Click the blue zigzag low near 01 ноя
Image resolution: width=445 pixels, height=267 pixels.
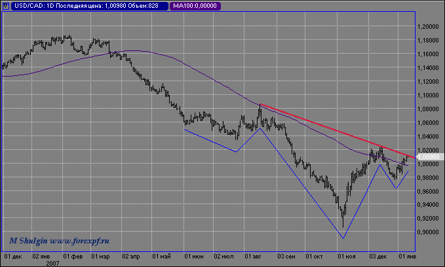(342, 238)
